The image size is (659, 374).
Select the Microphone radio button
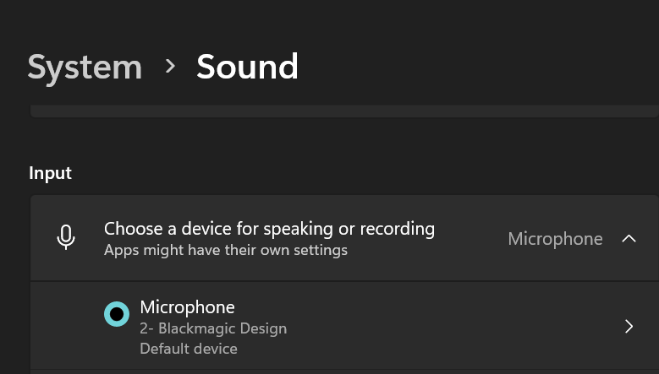click(x=117, y=314)
